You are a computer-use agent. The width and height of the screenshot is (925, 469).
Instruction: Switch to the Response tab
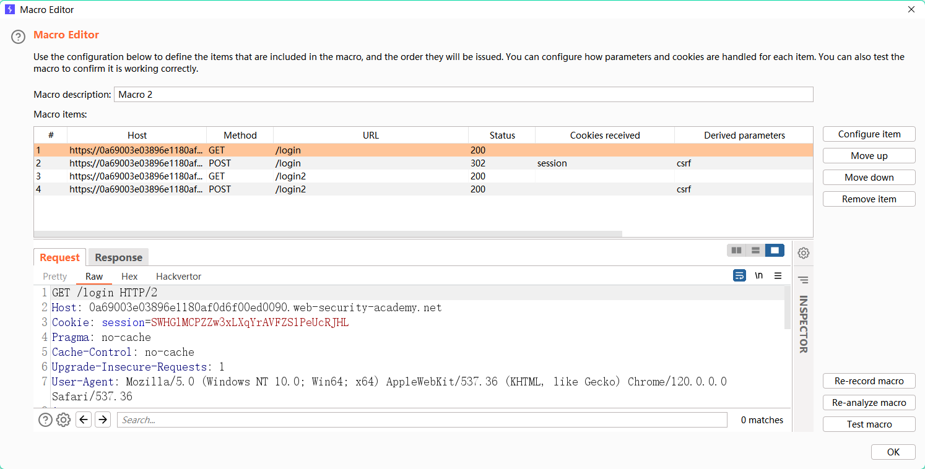[x=118, y=257]
